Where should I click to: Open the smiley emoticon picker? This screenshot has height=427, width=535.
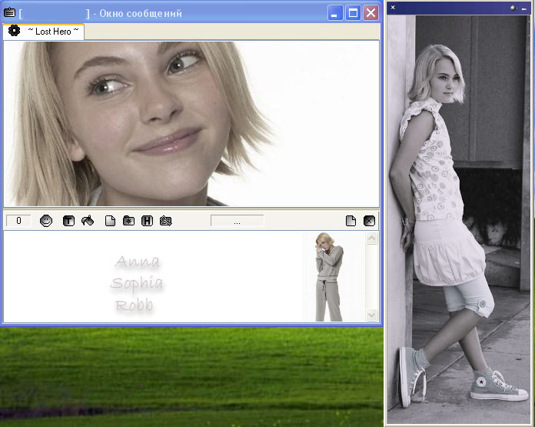tap(47, 221)
